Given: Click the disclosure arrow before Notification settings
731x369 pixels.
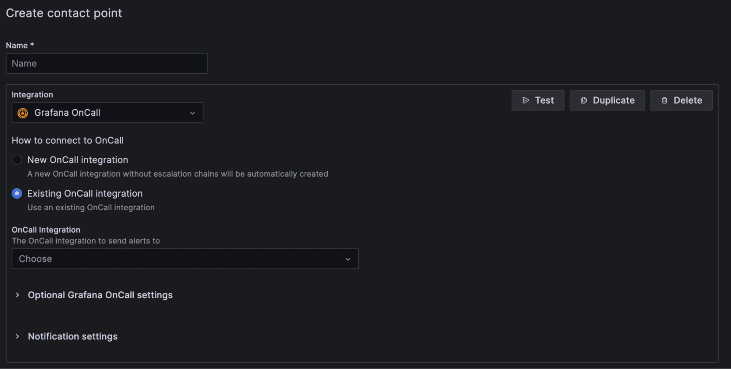Looking at the screenshot, I should 17,336.
